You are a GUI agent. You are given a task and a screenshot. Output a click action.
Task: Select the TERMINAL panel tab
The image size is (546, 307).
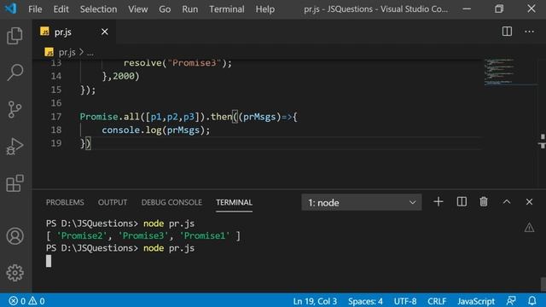(234, 202)
